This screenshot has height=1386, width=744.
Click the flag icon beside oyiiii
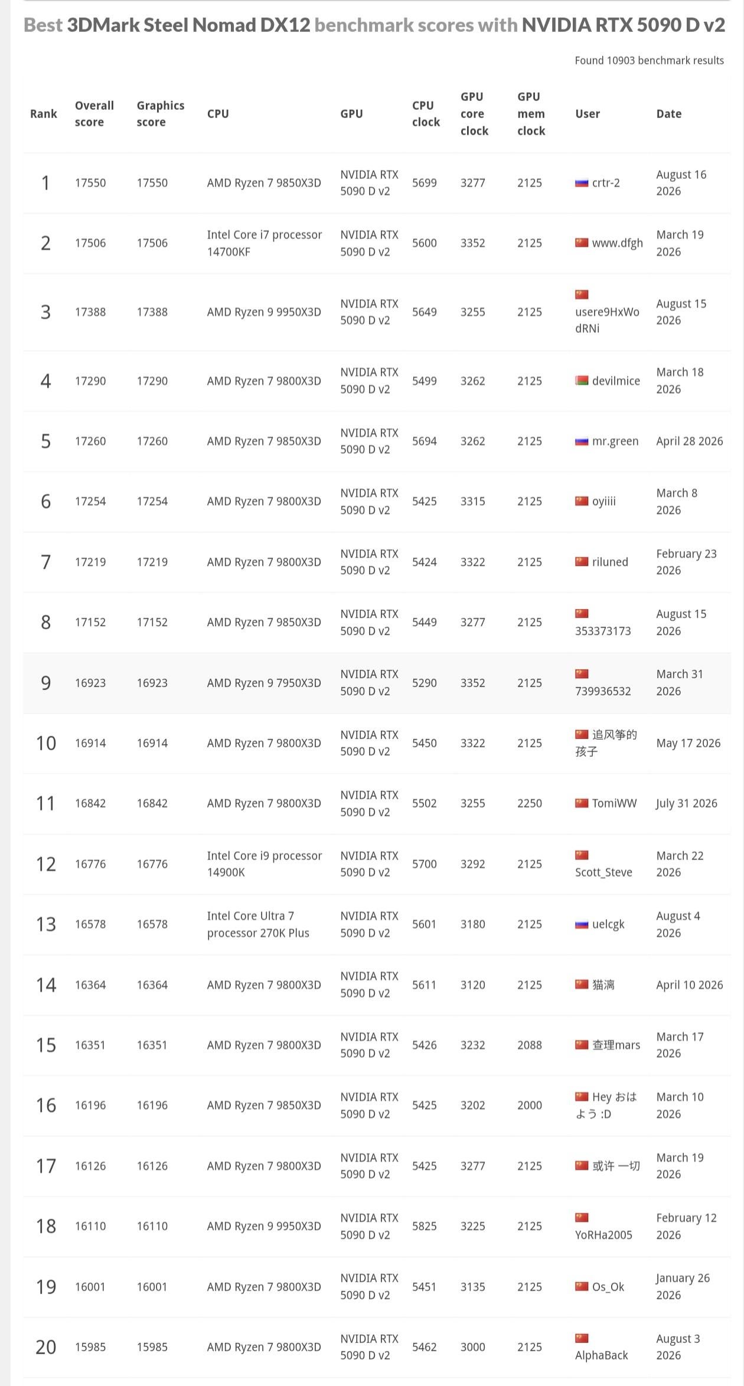[582, 501]
